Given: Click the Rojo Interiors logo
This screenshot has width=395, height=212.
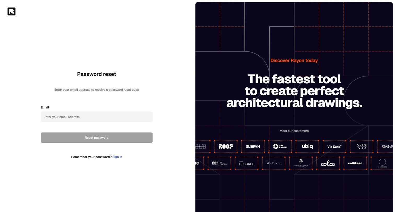Looking at the screenshot, I should [x=219, y=163].
